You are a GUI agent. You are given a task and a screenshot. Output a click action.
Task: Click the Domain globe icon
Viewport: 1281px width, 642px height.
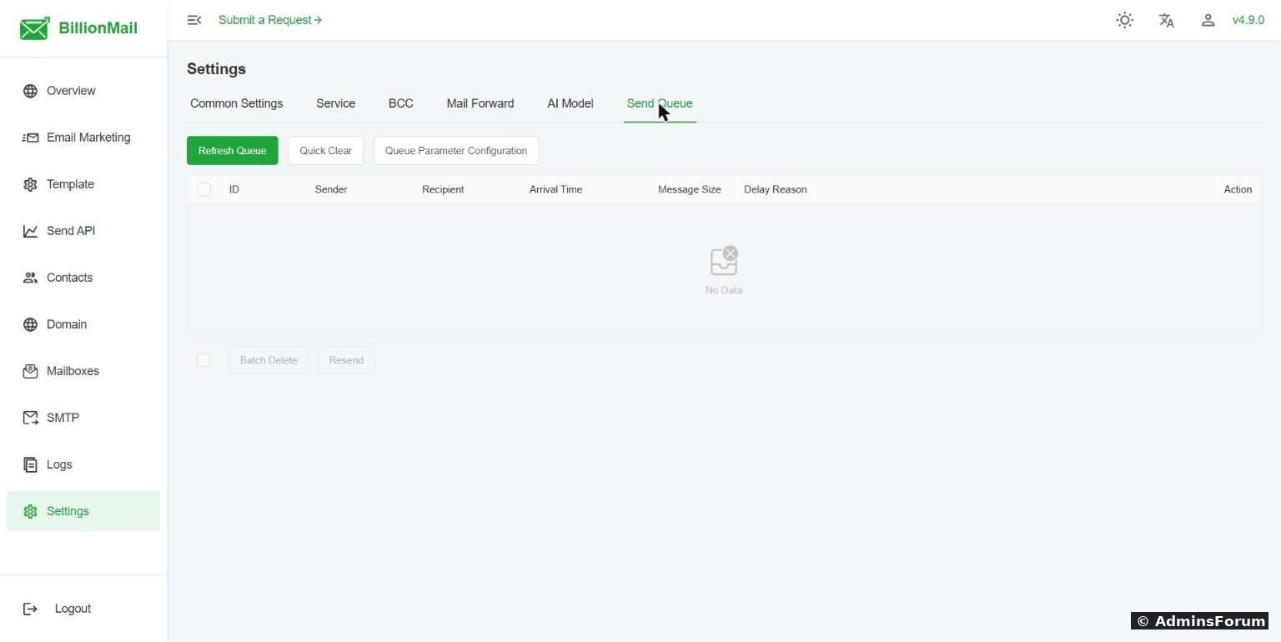point(30,324)
